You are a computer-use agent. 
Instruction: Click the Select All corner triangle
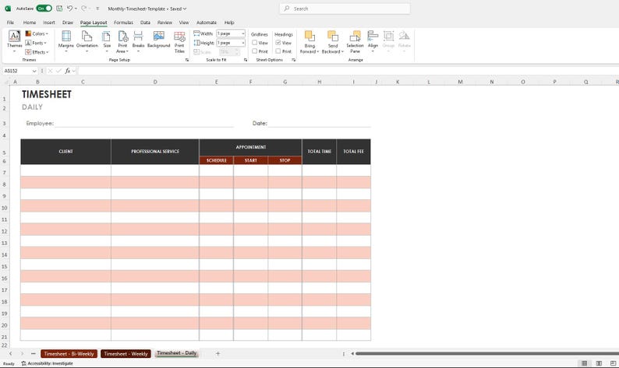(6, 82)
